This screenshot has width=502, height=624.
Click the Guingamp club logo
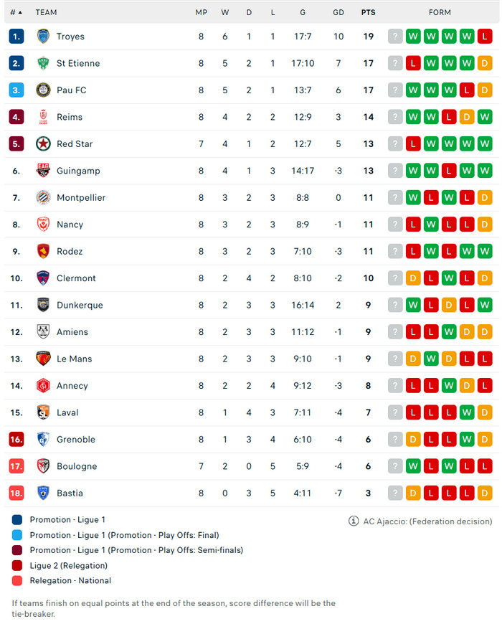click(x=43, y=171)
